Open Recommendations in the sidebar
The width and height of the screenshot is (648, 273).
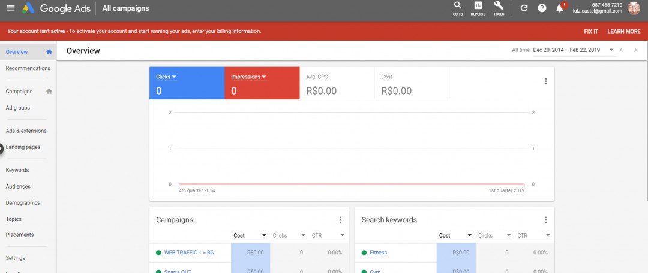(28, 68)
